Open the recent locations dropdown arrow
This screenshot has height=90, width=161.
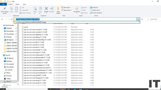[x=9, y=19]
